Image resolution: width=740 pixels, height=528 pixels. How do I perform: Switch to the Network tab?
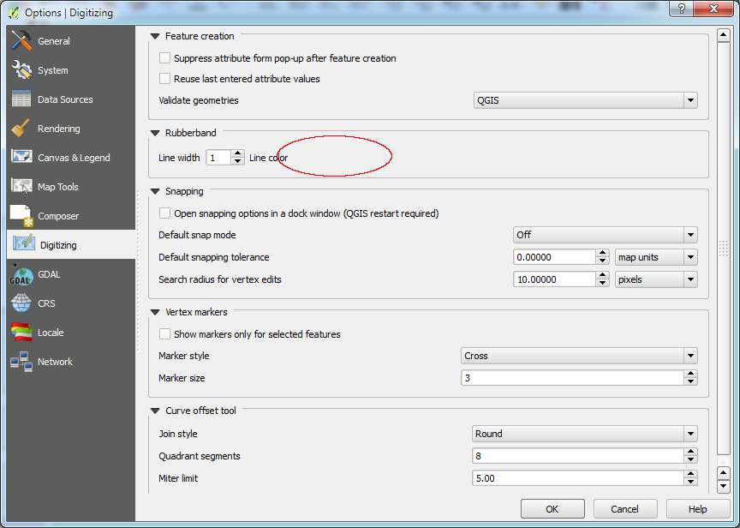click(71, 362)
